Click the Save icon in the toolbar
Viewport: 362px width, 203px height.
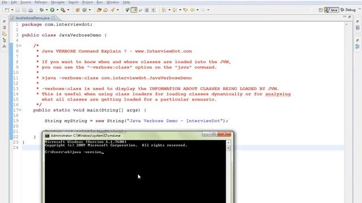pos(18,10)
